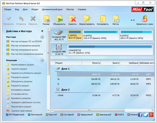Click the GPT/Первичный legend color swatch
Image resolution: width=157 pixels, height=123 pixels.
7,115
